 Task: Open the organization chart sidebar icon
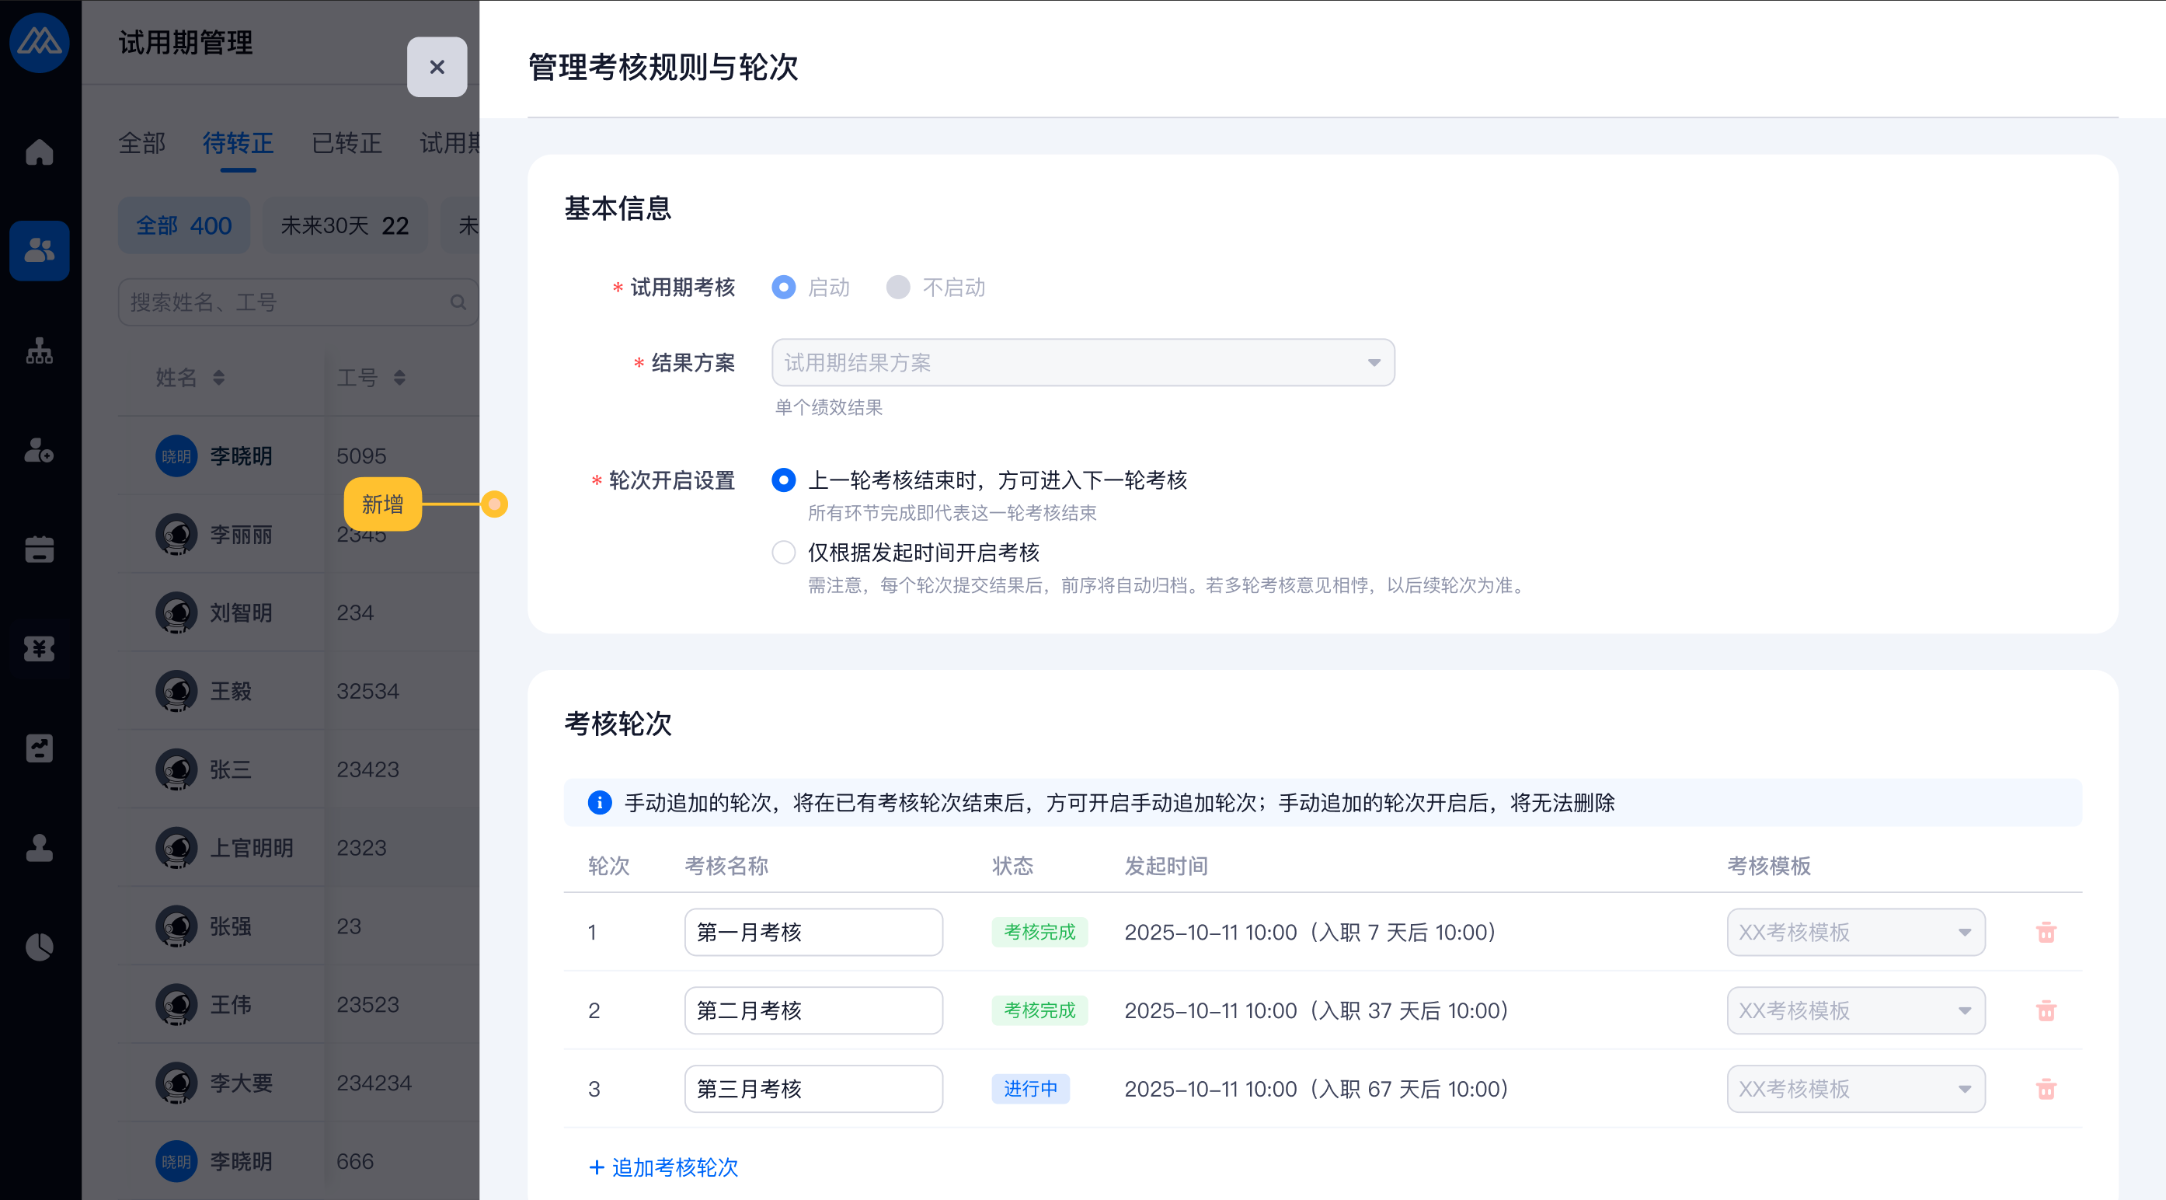(x=39, y=351)
